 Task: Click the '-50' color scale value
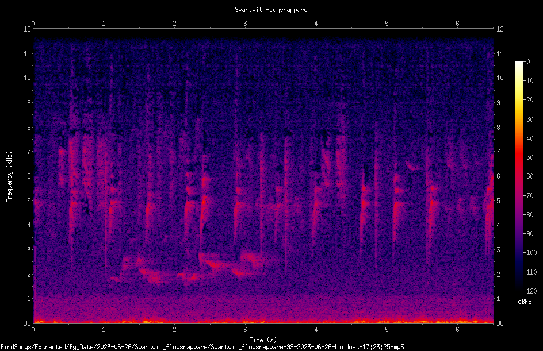pos(528,157)
